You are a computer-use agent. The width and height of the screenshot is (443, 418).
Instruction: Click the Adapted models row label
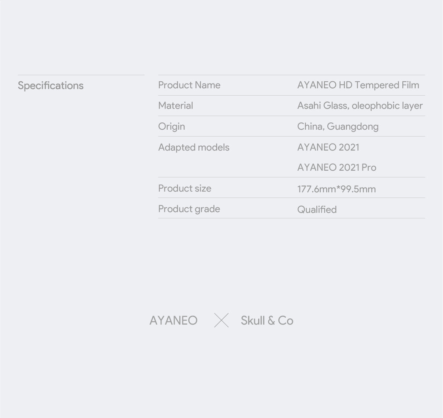pyautogui.click(x=194, y=147)
